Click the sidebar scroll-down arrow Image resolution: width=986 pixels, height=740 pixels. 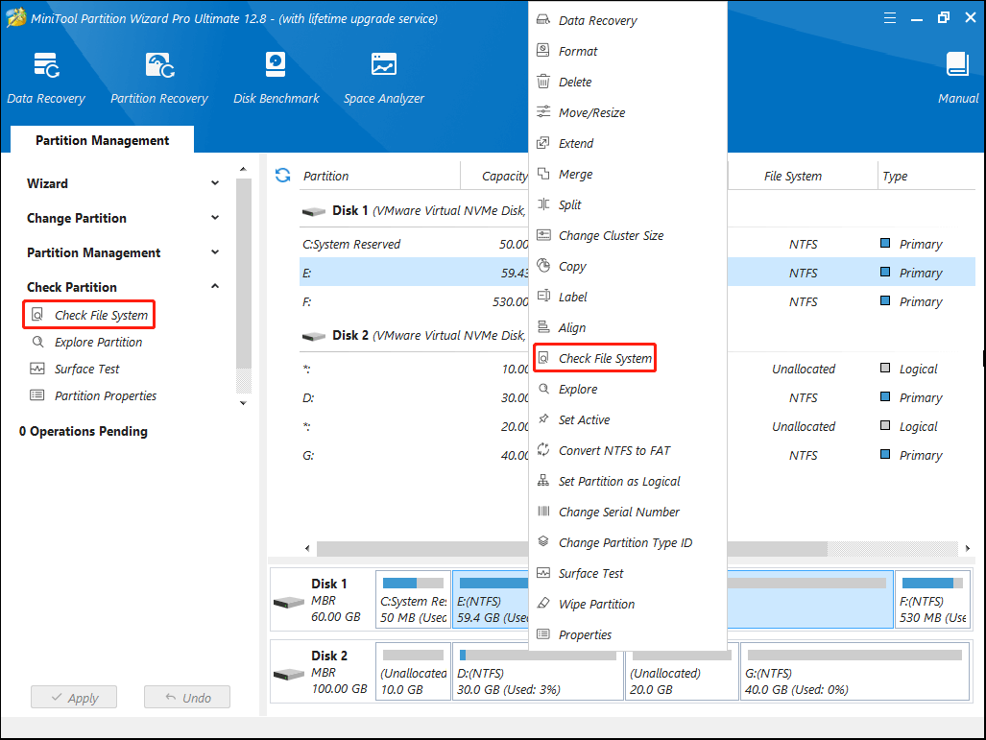[x=243, y=403]
